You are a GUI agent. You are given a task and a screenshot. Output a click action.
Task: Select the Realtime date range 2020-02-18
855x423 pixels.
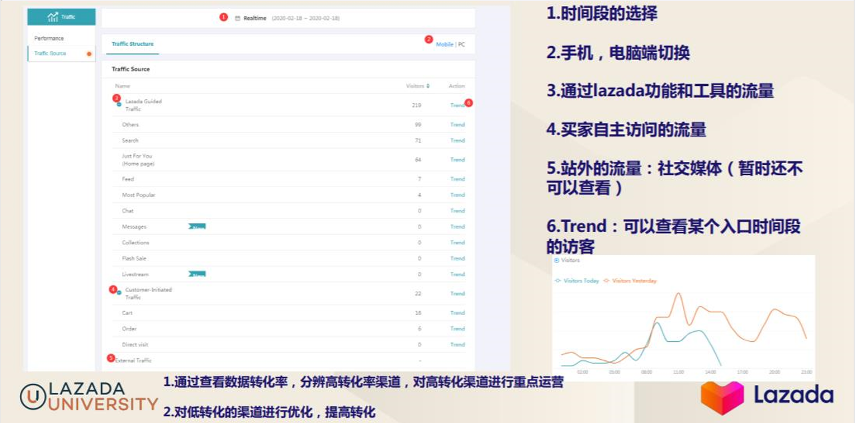click(306, 18)
